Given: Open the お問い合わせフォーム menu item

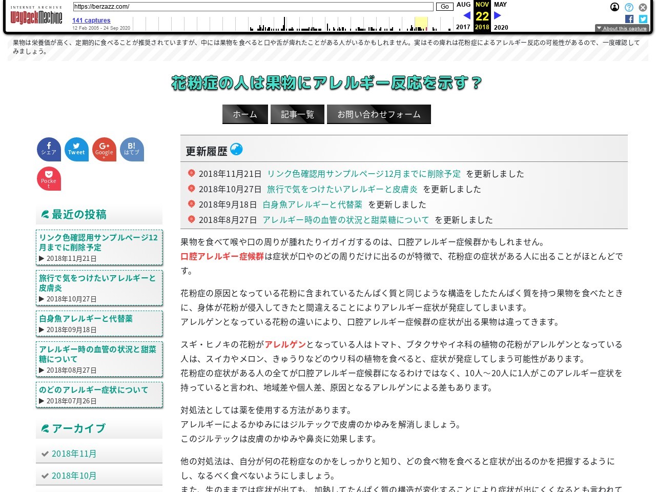Looking at the screenshot, I should 379,114.
